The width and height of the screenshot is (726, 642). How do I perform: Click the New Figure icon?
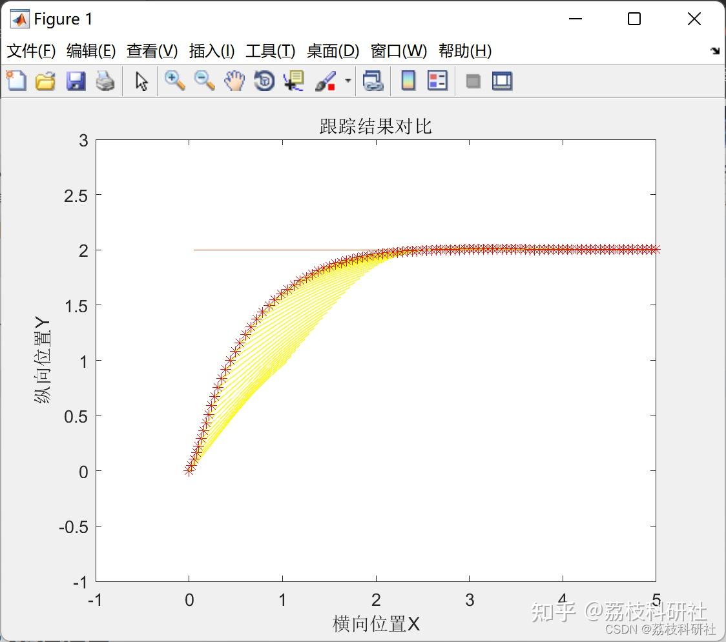[16, 81]
